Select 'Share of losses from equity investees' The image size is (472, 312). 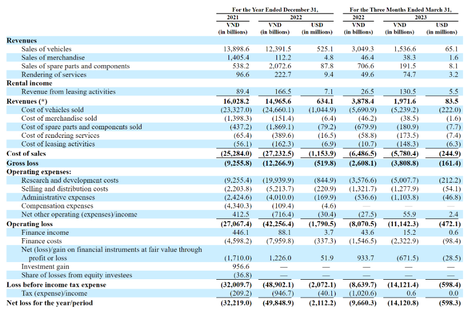click(77, 275)
